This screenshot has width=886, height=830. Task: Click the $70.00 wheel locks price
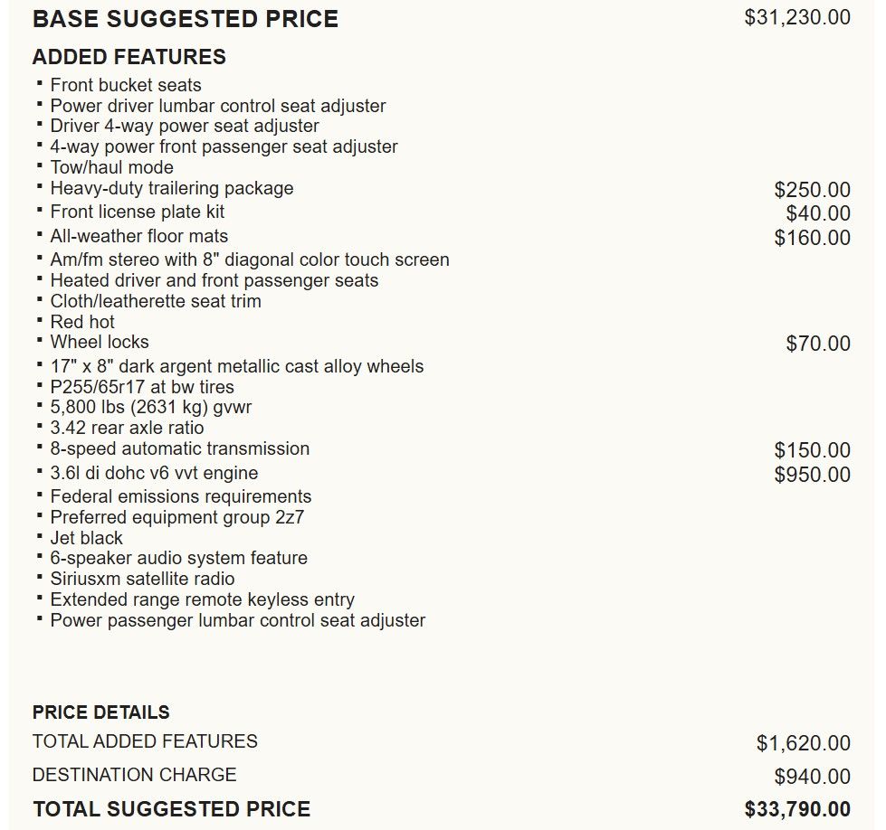(x=818, y=344)
